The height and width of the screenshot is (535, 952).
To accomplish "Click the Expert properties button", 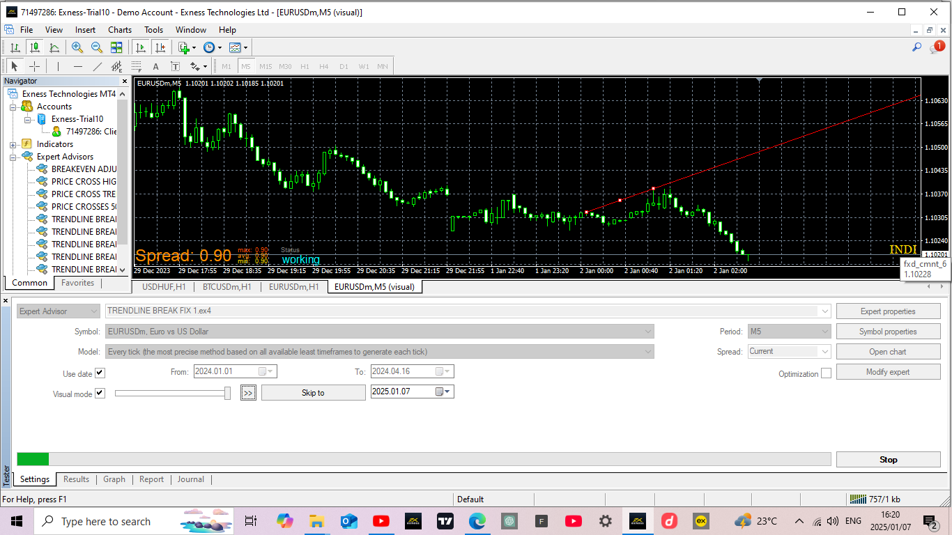I will [888, 311].
